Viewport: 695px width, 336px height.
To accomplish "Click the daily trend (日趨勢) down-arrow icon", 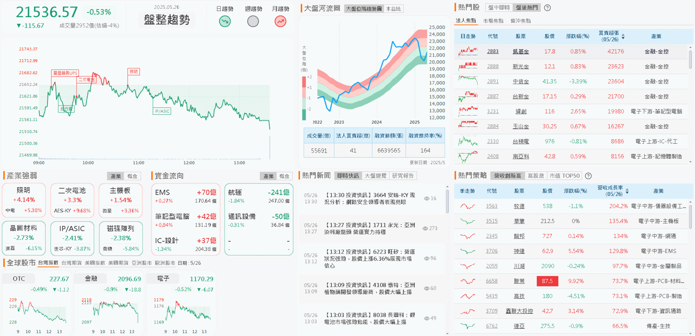I will 225,21.
